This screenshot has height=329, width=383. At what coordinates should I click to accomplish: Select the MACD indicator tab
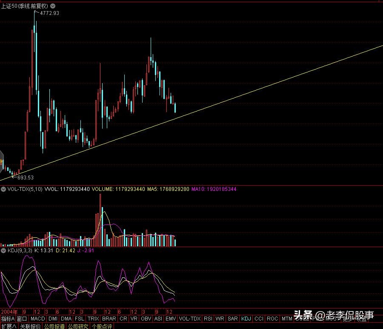point(37,319)
